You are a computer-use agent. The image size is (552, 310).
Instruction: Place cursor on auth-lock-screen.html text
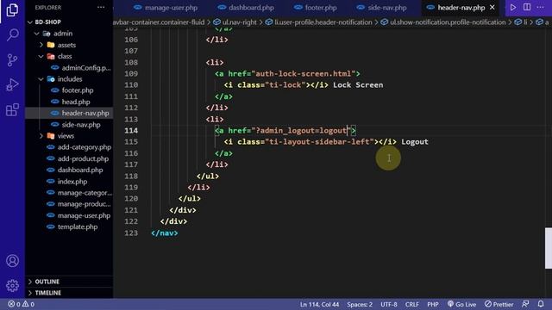click(x=303, y=73)
